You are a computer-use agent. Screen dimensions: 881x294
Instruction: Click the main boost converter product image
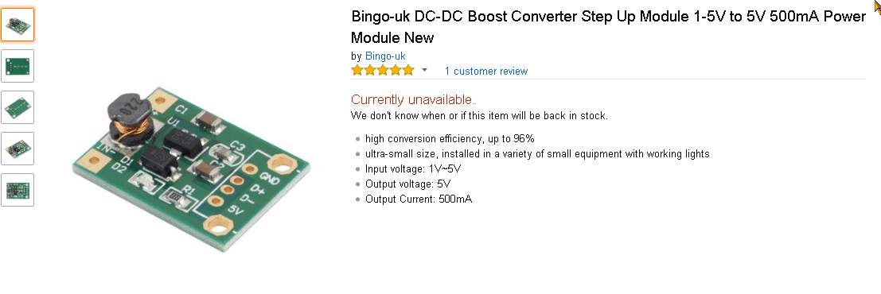192,169
